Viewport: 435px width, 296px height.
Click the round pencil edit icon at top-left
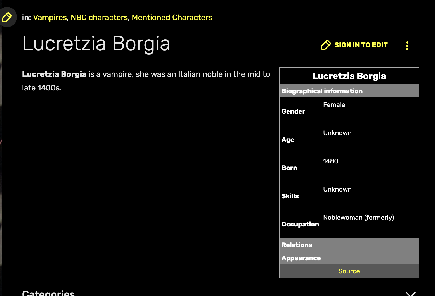7,17
